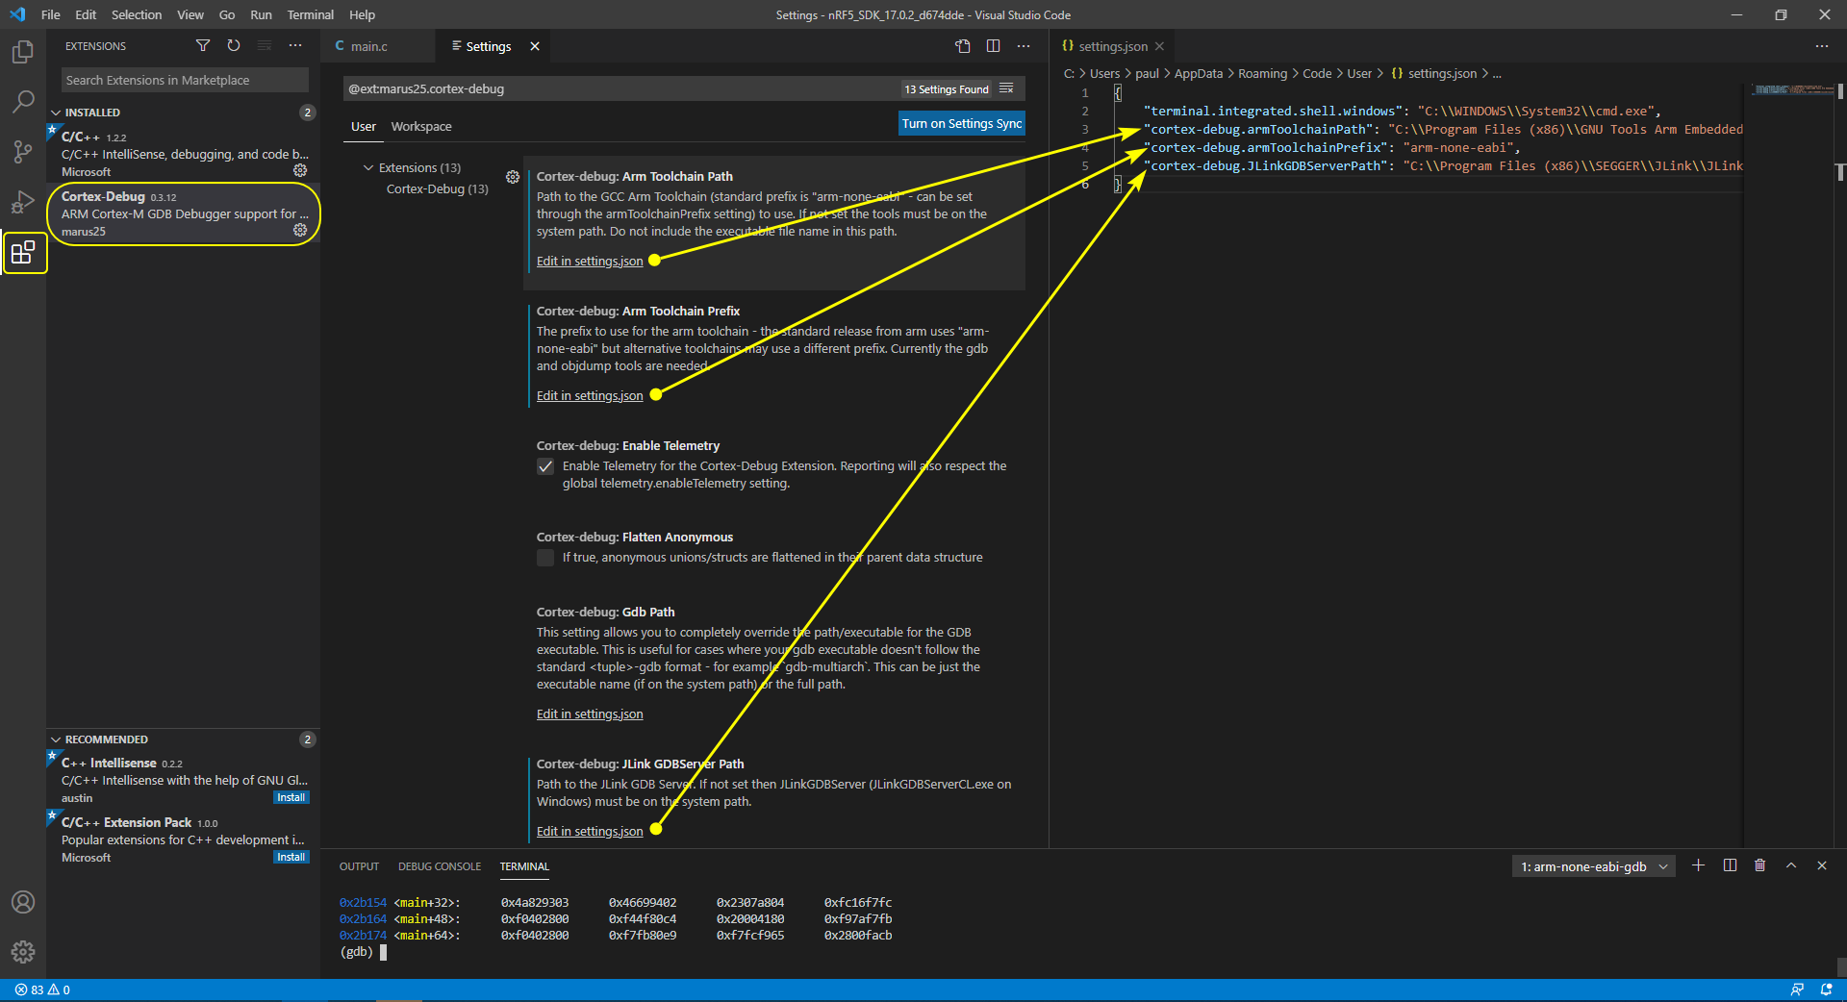This screenshot has width=1847, height=1002.
Task: Open the Selection menu
Action: 137,14
